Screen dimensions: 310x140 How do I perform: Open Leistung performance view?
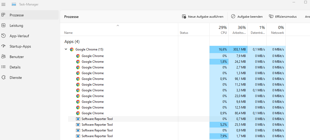pos(16,26)
